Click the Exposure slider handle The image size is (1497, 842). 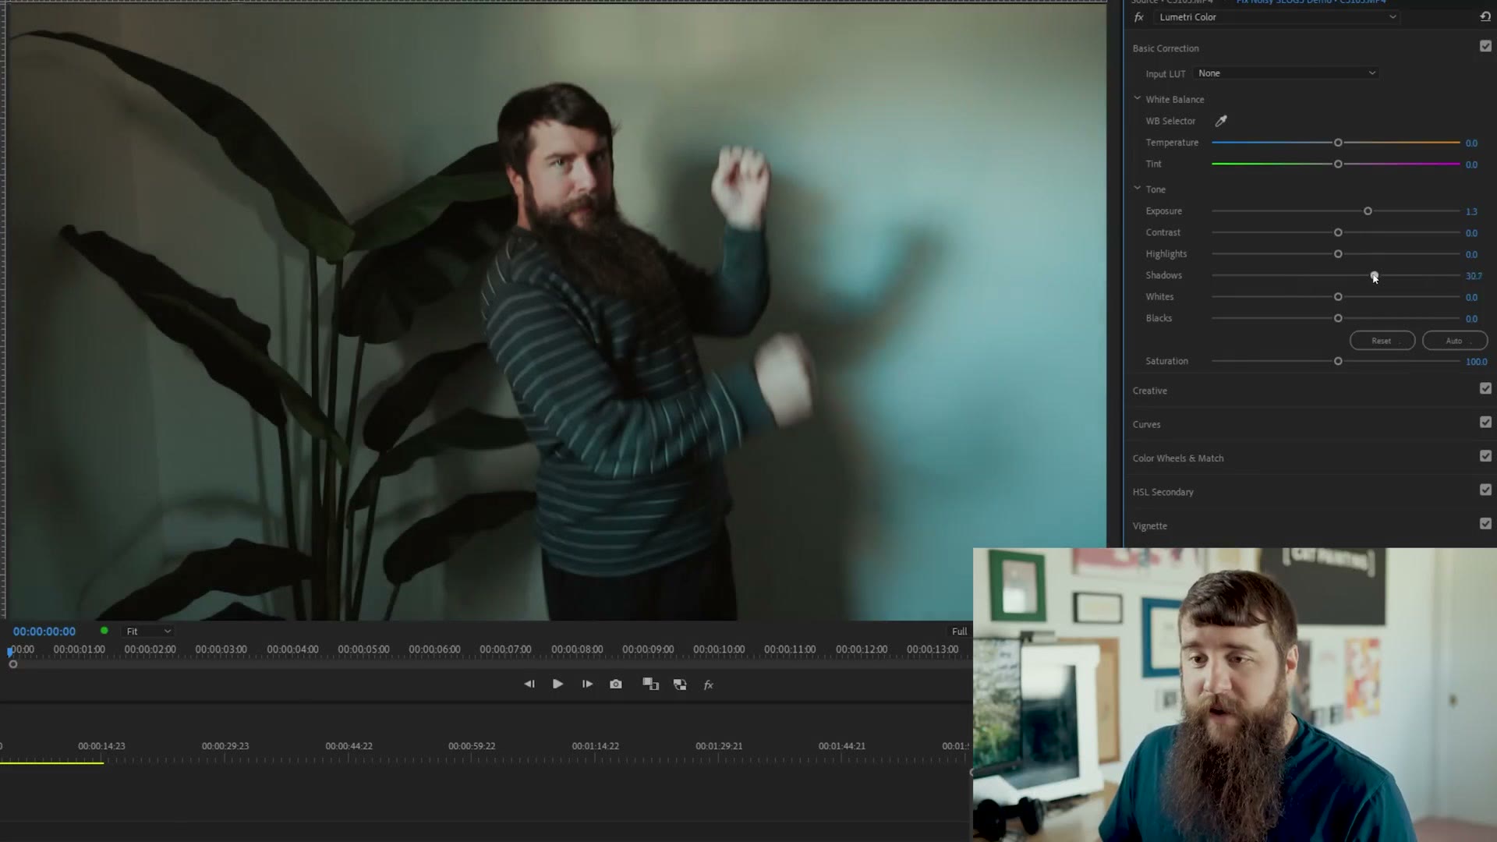click(x=1368, y=211)
